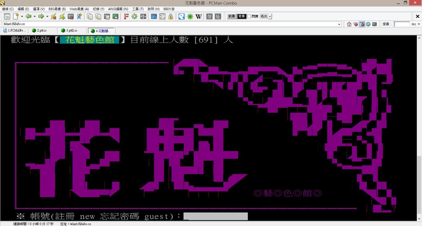Click the red F font icon

tap(126, 16)
